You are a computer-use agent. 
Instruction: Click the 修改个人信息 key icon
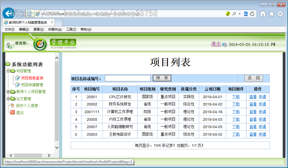pos(12,106)
